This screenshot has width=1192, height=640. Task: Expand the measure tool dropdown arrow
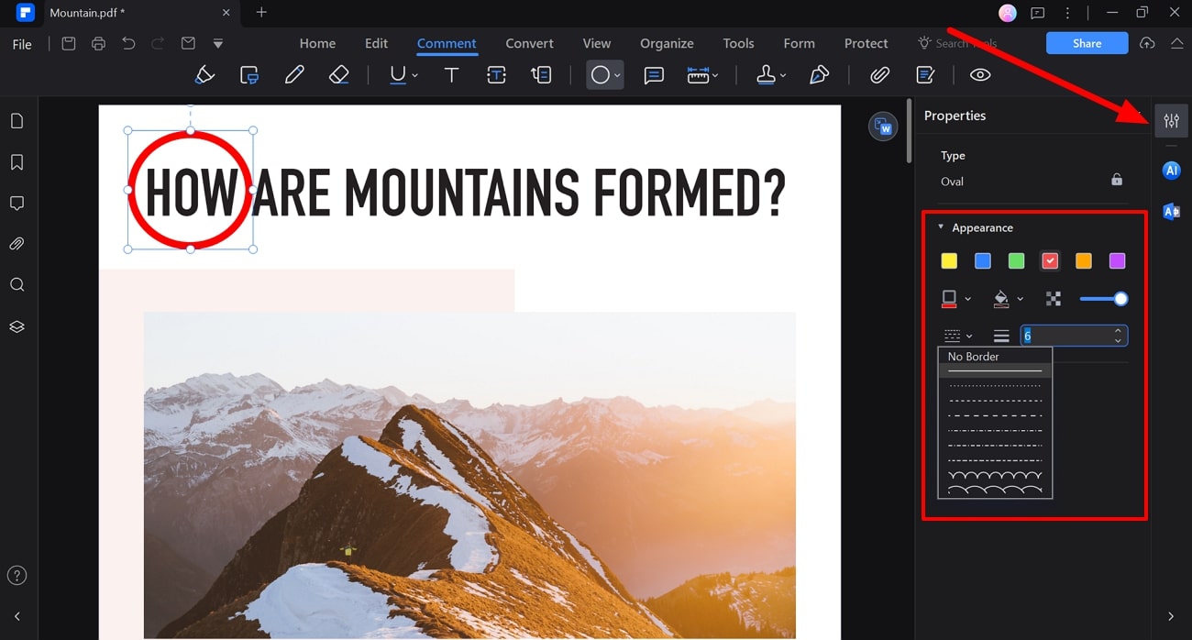[x=715, y=75]
